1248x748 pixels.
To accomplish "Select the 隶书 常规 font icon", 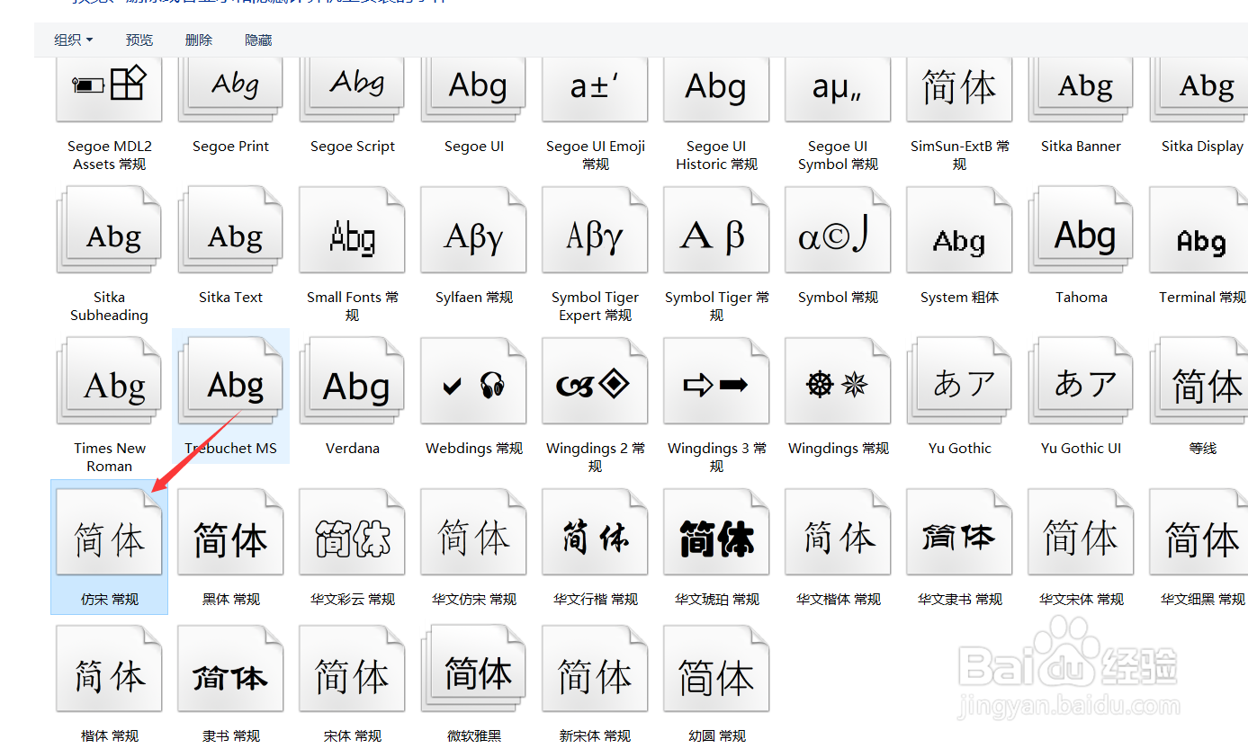I will [x=230, y=668].
